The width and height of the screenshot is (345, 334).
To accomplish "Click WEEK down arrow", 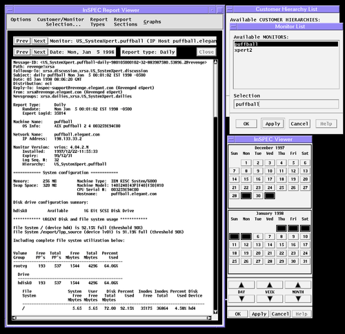I will [270, 299].
